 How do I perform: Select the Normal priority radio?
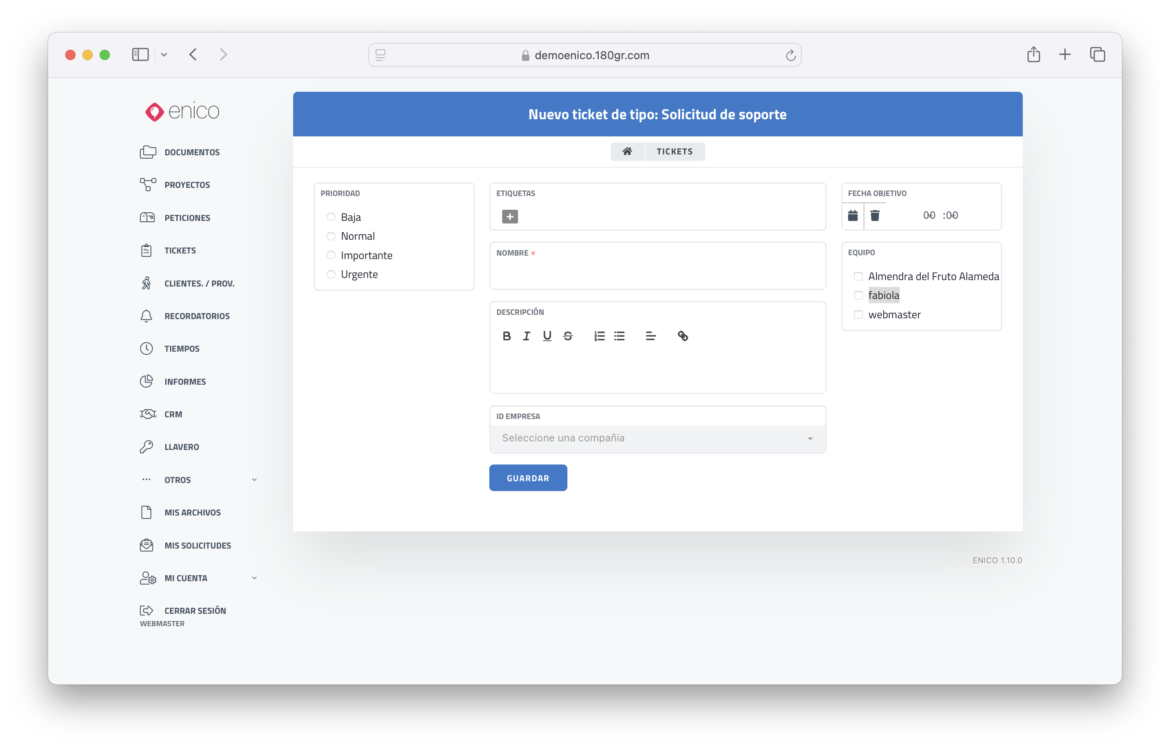click(x=331, y=236)
